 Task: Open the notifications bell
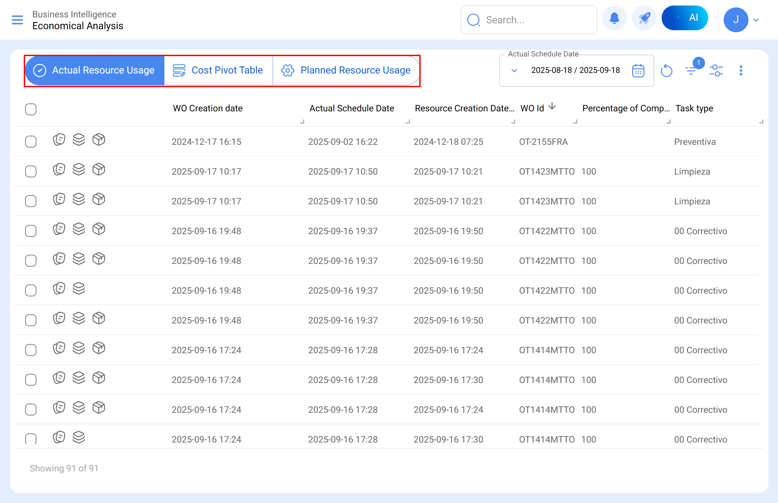tap(614, 18)
